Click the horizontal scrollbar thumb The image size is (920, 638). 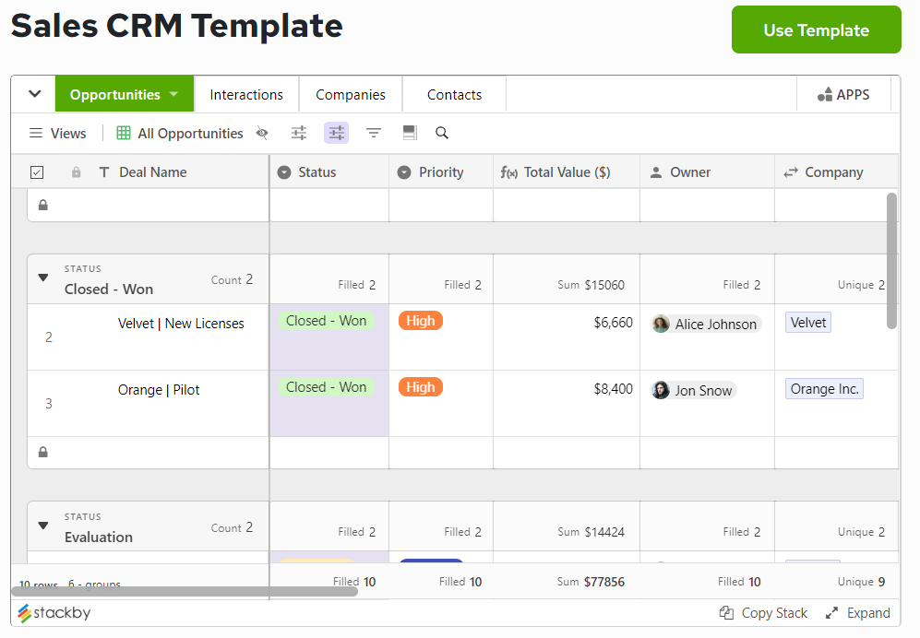tap(185, 591)
